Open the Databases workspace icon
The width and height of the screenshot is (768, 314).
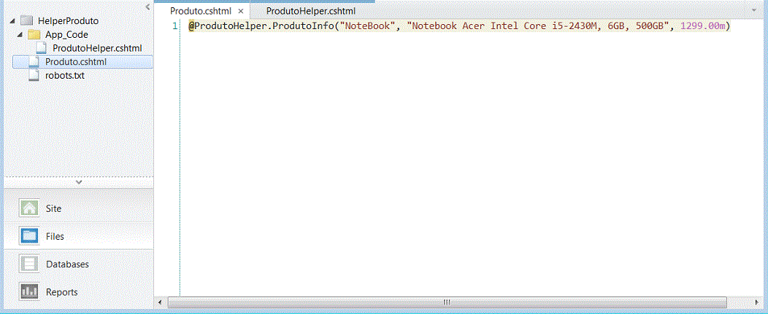pos(29,264)
